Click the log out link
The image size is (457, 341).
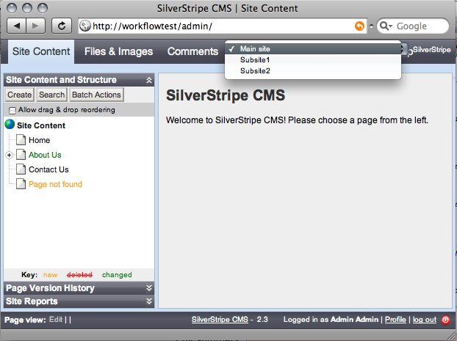pos(425,320)
